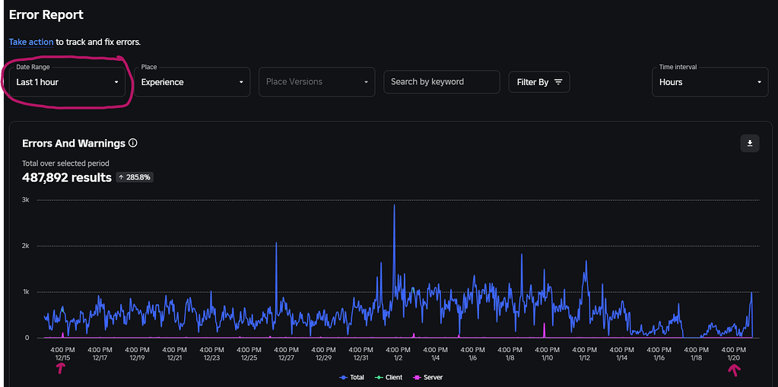
Task: Click the 3k y-axis label
Action: pos(26,200)
